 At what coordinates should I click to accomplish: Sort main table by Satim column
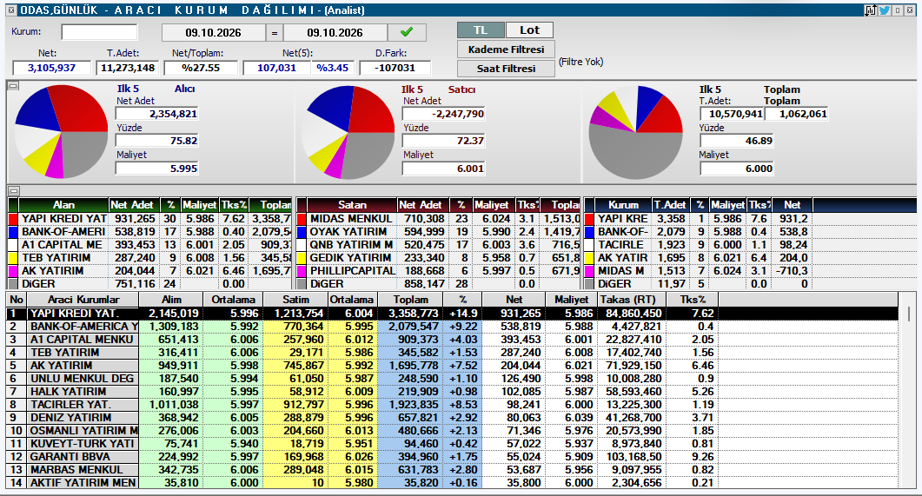[295, 299]
